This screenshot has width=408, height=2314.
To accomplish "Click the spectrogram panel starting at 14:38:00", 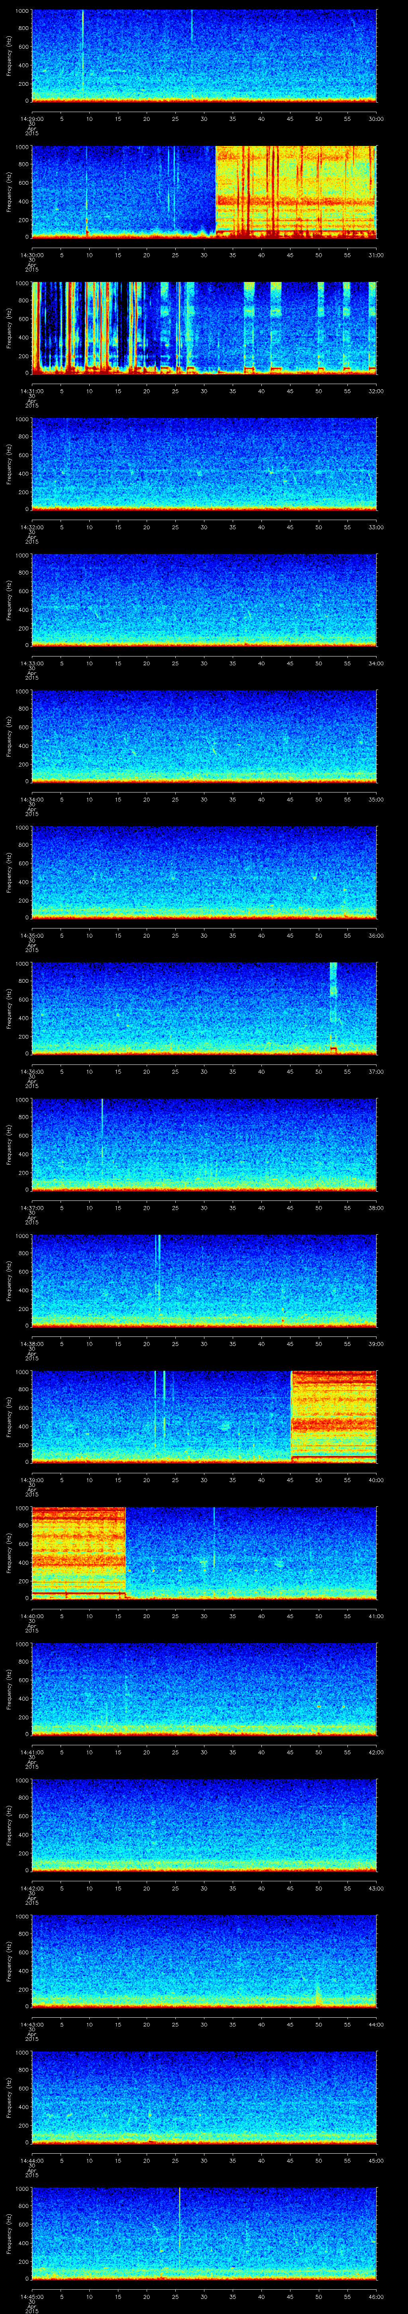I will point(204,1280).
